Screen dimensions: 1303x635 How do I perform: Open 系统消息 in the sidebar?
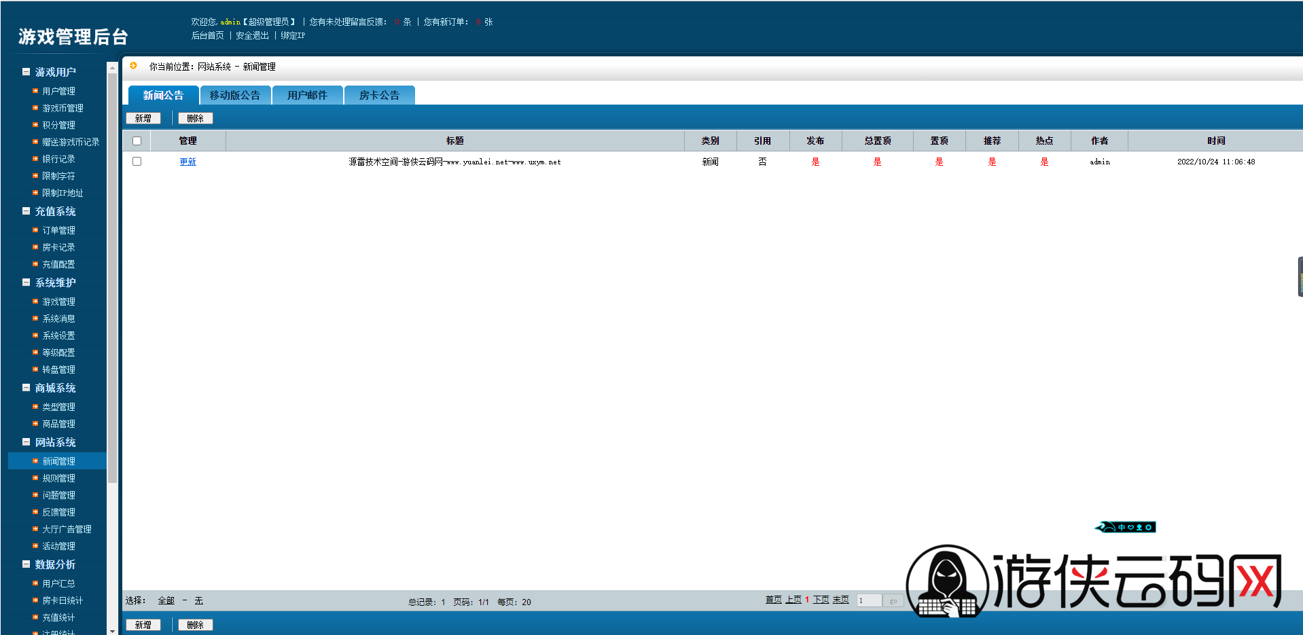click(x=58, y=319)
